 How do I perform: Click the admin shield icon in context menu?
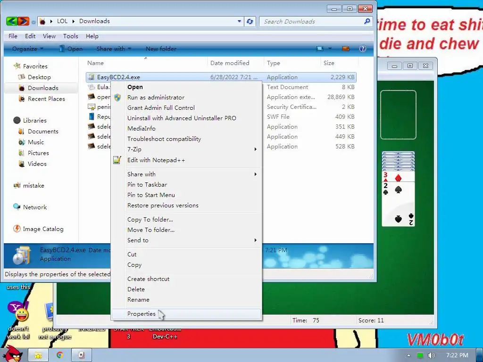[x=117, y=98]
